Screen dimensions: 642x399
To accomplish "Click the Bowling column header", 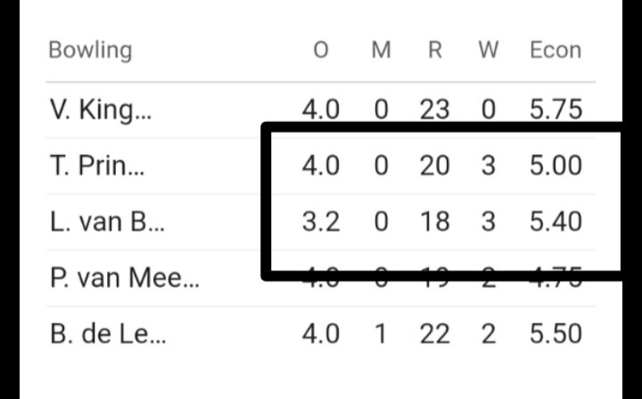I will click(x=90, y=50).
